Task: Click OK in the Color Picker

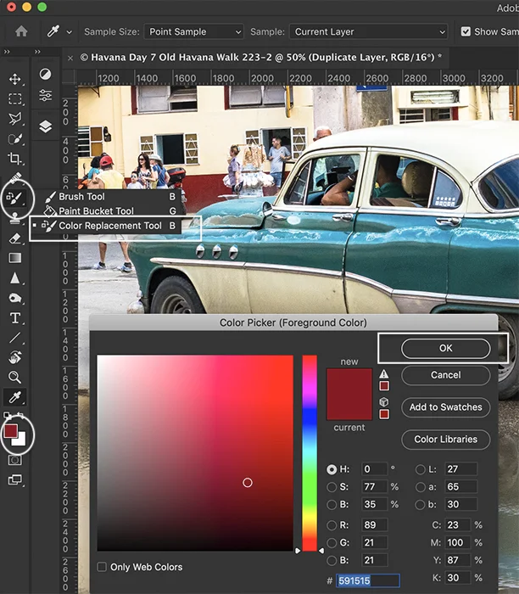Action: [x=445, y=348]
